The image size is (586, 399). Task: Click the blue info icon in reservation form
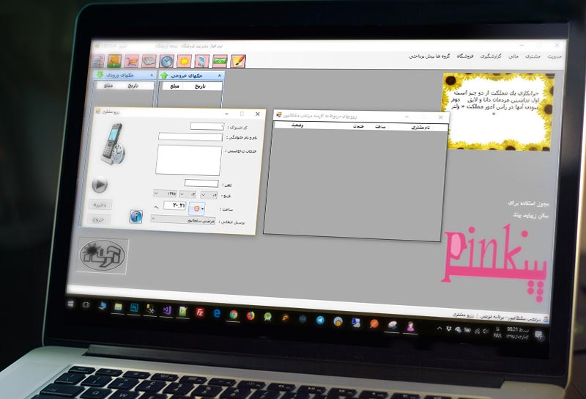136,216
